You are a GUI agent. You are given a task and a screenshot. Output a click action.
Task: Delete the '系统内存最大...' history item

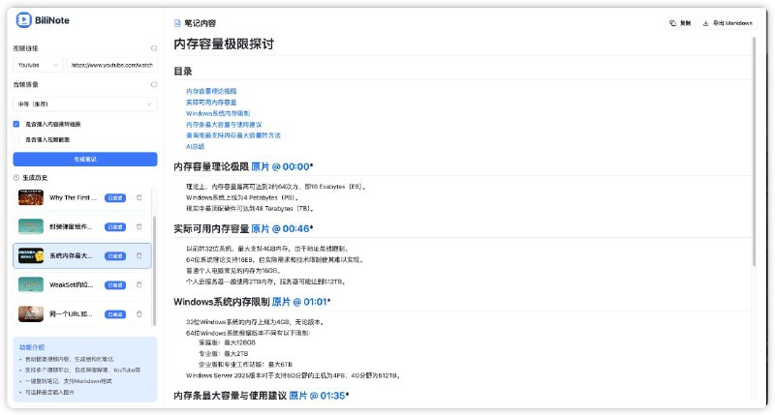coord(139,256)
